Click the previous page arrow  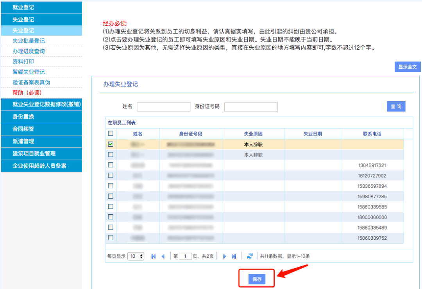(x=163, y=256)
